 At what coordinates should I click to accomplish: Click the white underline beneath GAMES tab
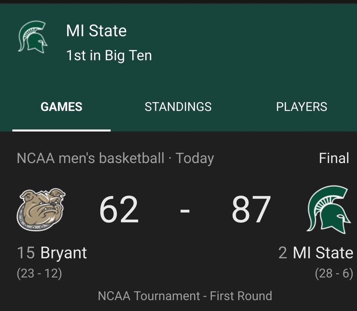61,130
